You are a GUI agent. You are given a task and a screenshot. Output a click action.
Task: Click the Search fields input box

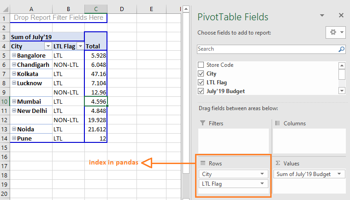pos(267,49)
